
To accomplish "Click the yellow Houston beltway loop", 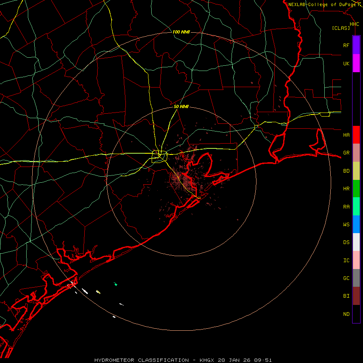I will [x=159, y=157].
